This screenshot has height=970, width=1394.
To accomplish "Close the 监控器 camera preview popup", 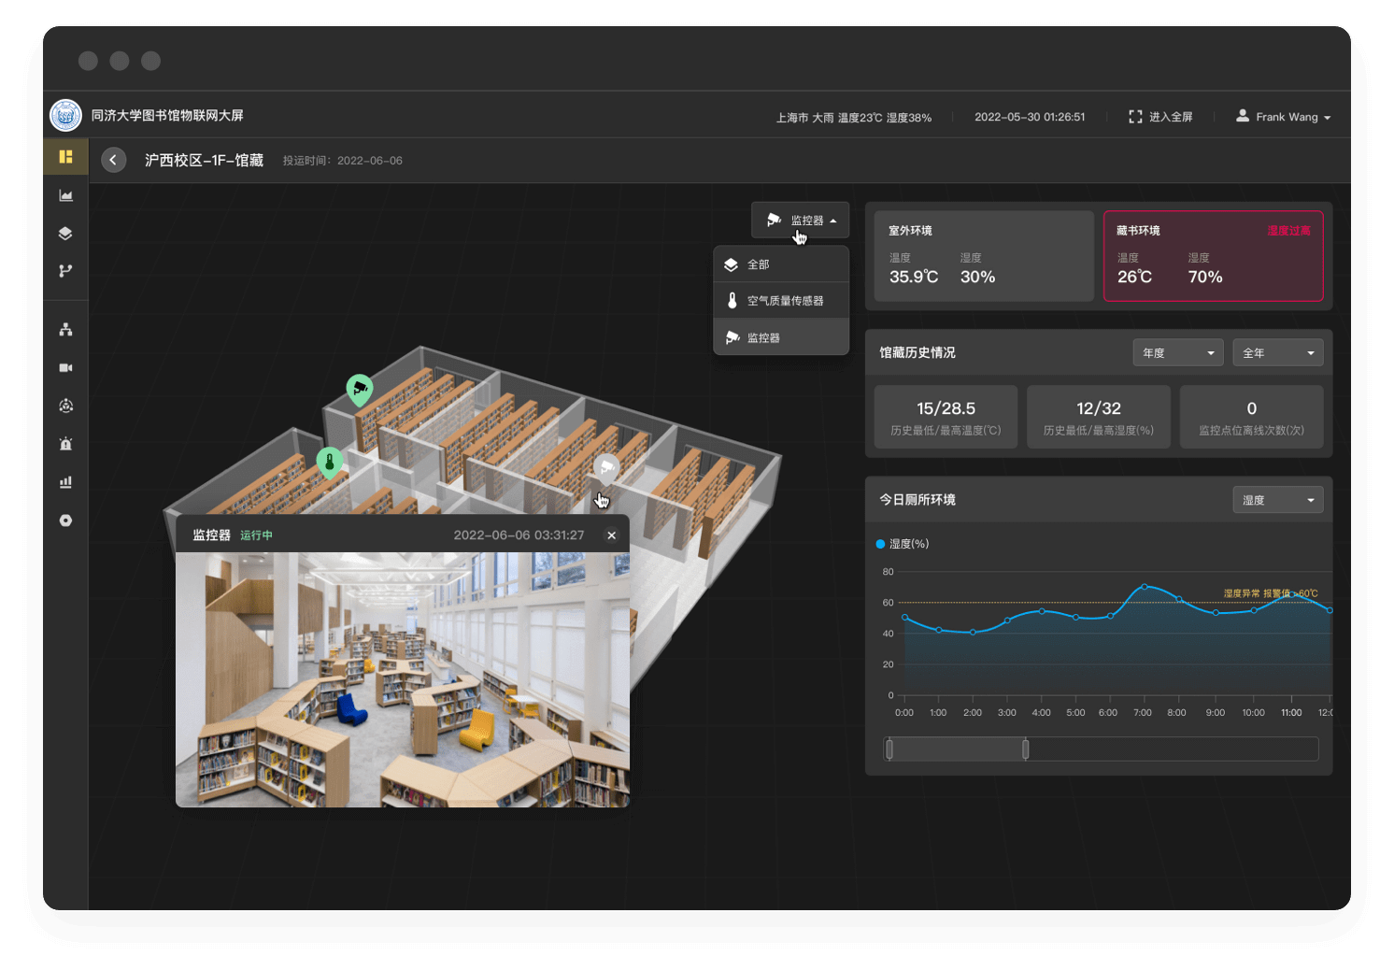I will pyautogui.click(x=611, y=535).
